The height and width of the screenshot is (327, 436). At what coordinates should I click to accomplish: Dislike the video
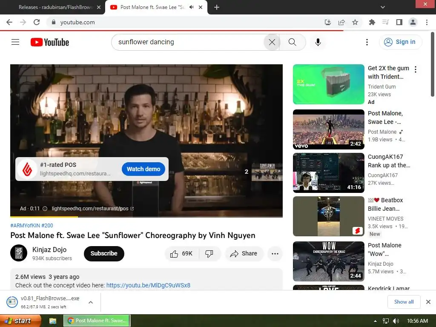[209, 253]
